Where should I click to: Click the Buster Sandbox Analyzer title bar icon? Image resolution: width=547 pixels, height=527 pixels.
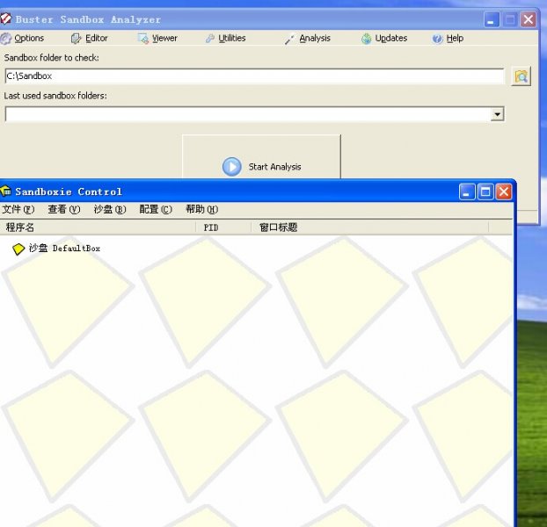pyautogui.click(x=5, y=18)
